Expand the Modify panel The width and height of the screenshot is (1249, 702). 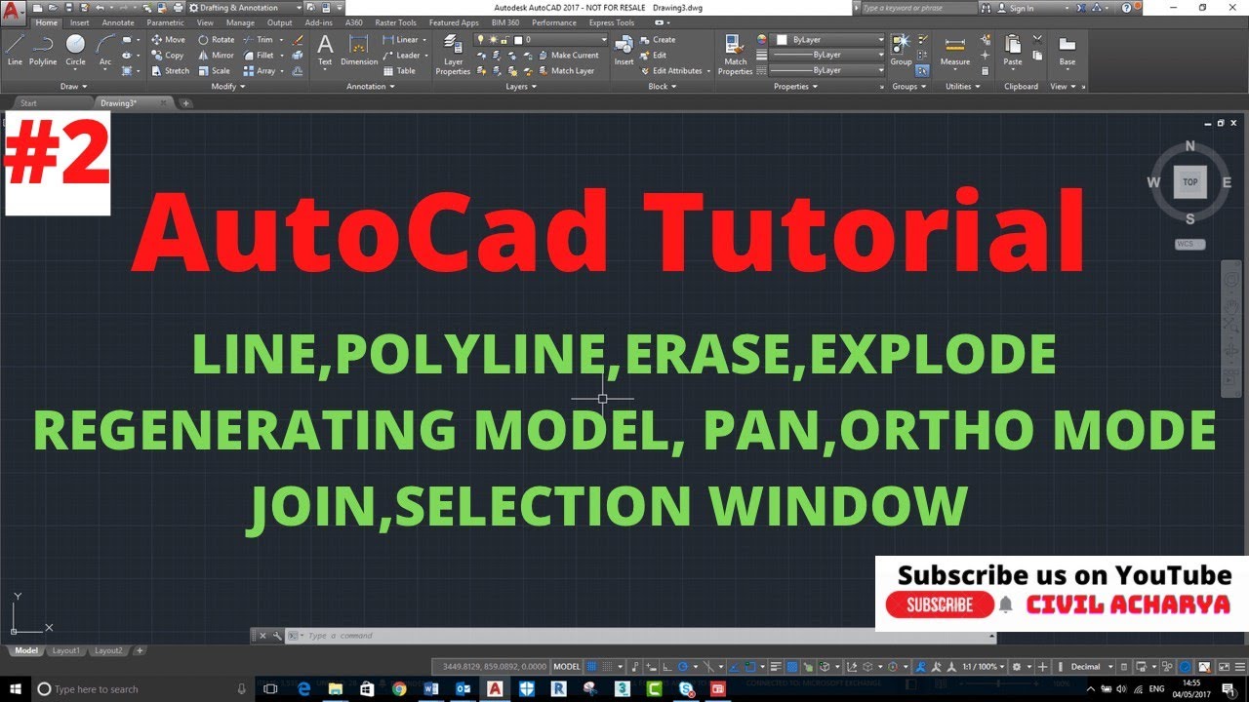(x=229, y=86)
